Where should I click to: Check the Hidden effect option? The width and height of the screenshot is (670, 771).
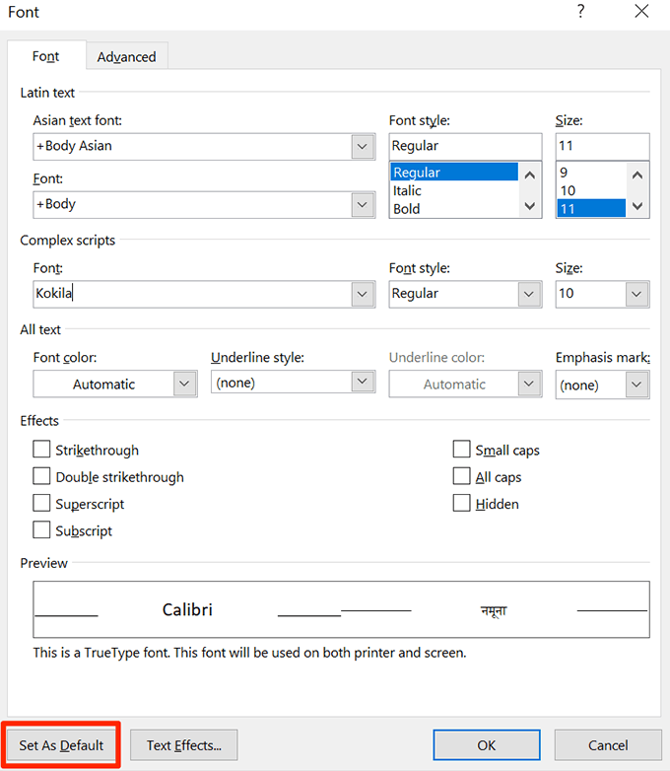462,504
